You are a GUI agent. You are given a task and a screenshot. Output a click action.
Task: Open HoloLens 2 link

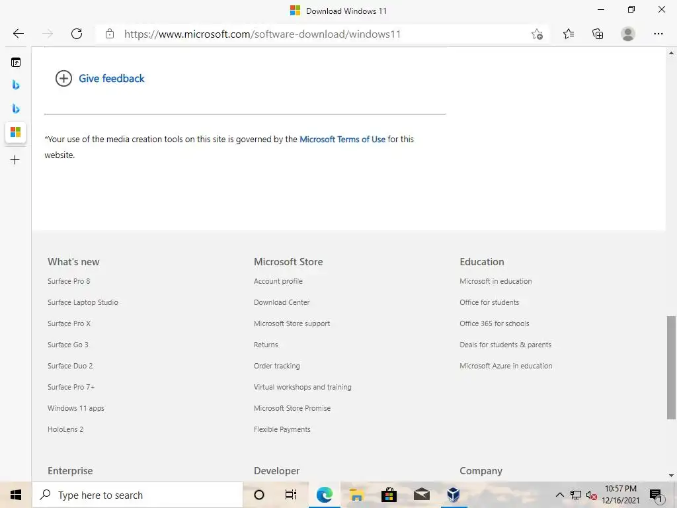65,429
